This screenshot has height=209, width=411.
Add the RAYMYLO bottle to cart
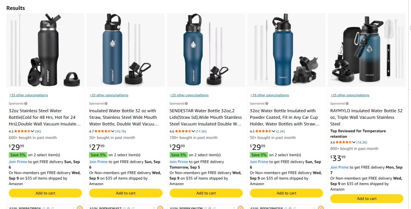[x=367, y=198]
